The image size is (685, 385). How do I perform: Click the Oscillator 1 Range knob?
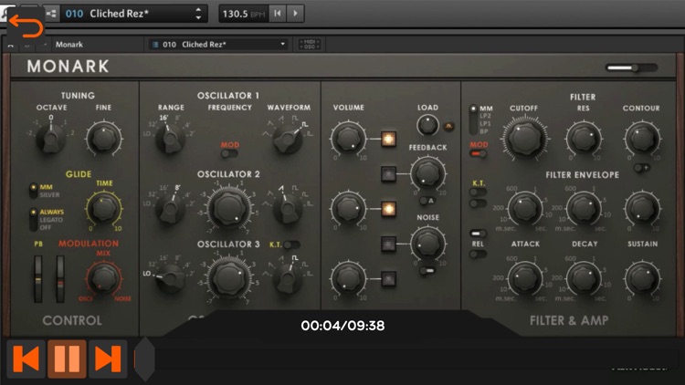[x=170, y=139]
